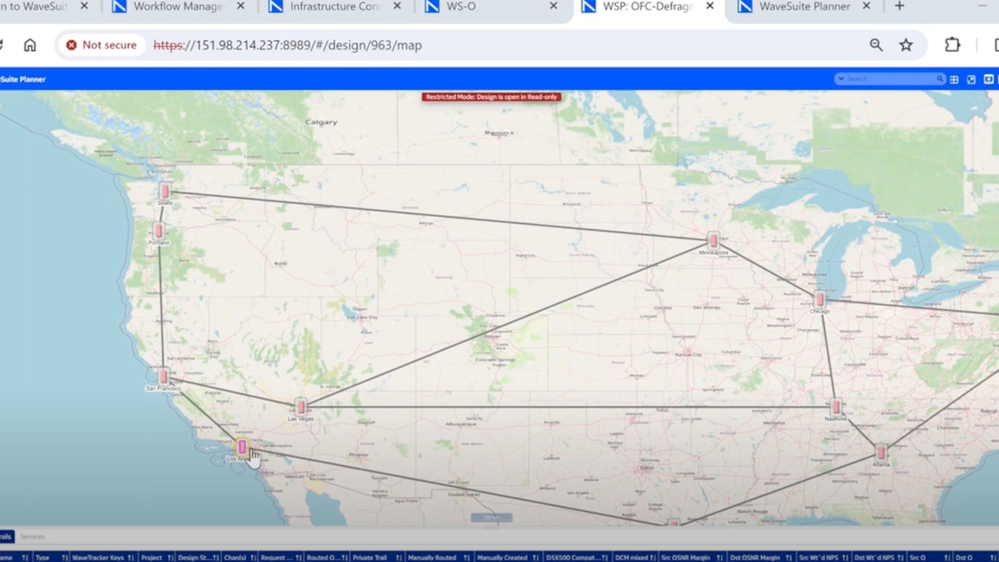Viewport: 999px width, 562px height.
Task: Open the browser extensions puzzle icon
Action: coord(953,45)
